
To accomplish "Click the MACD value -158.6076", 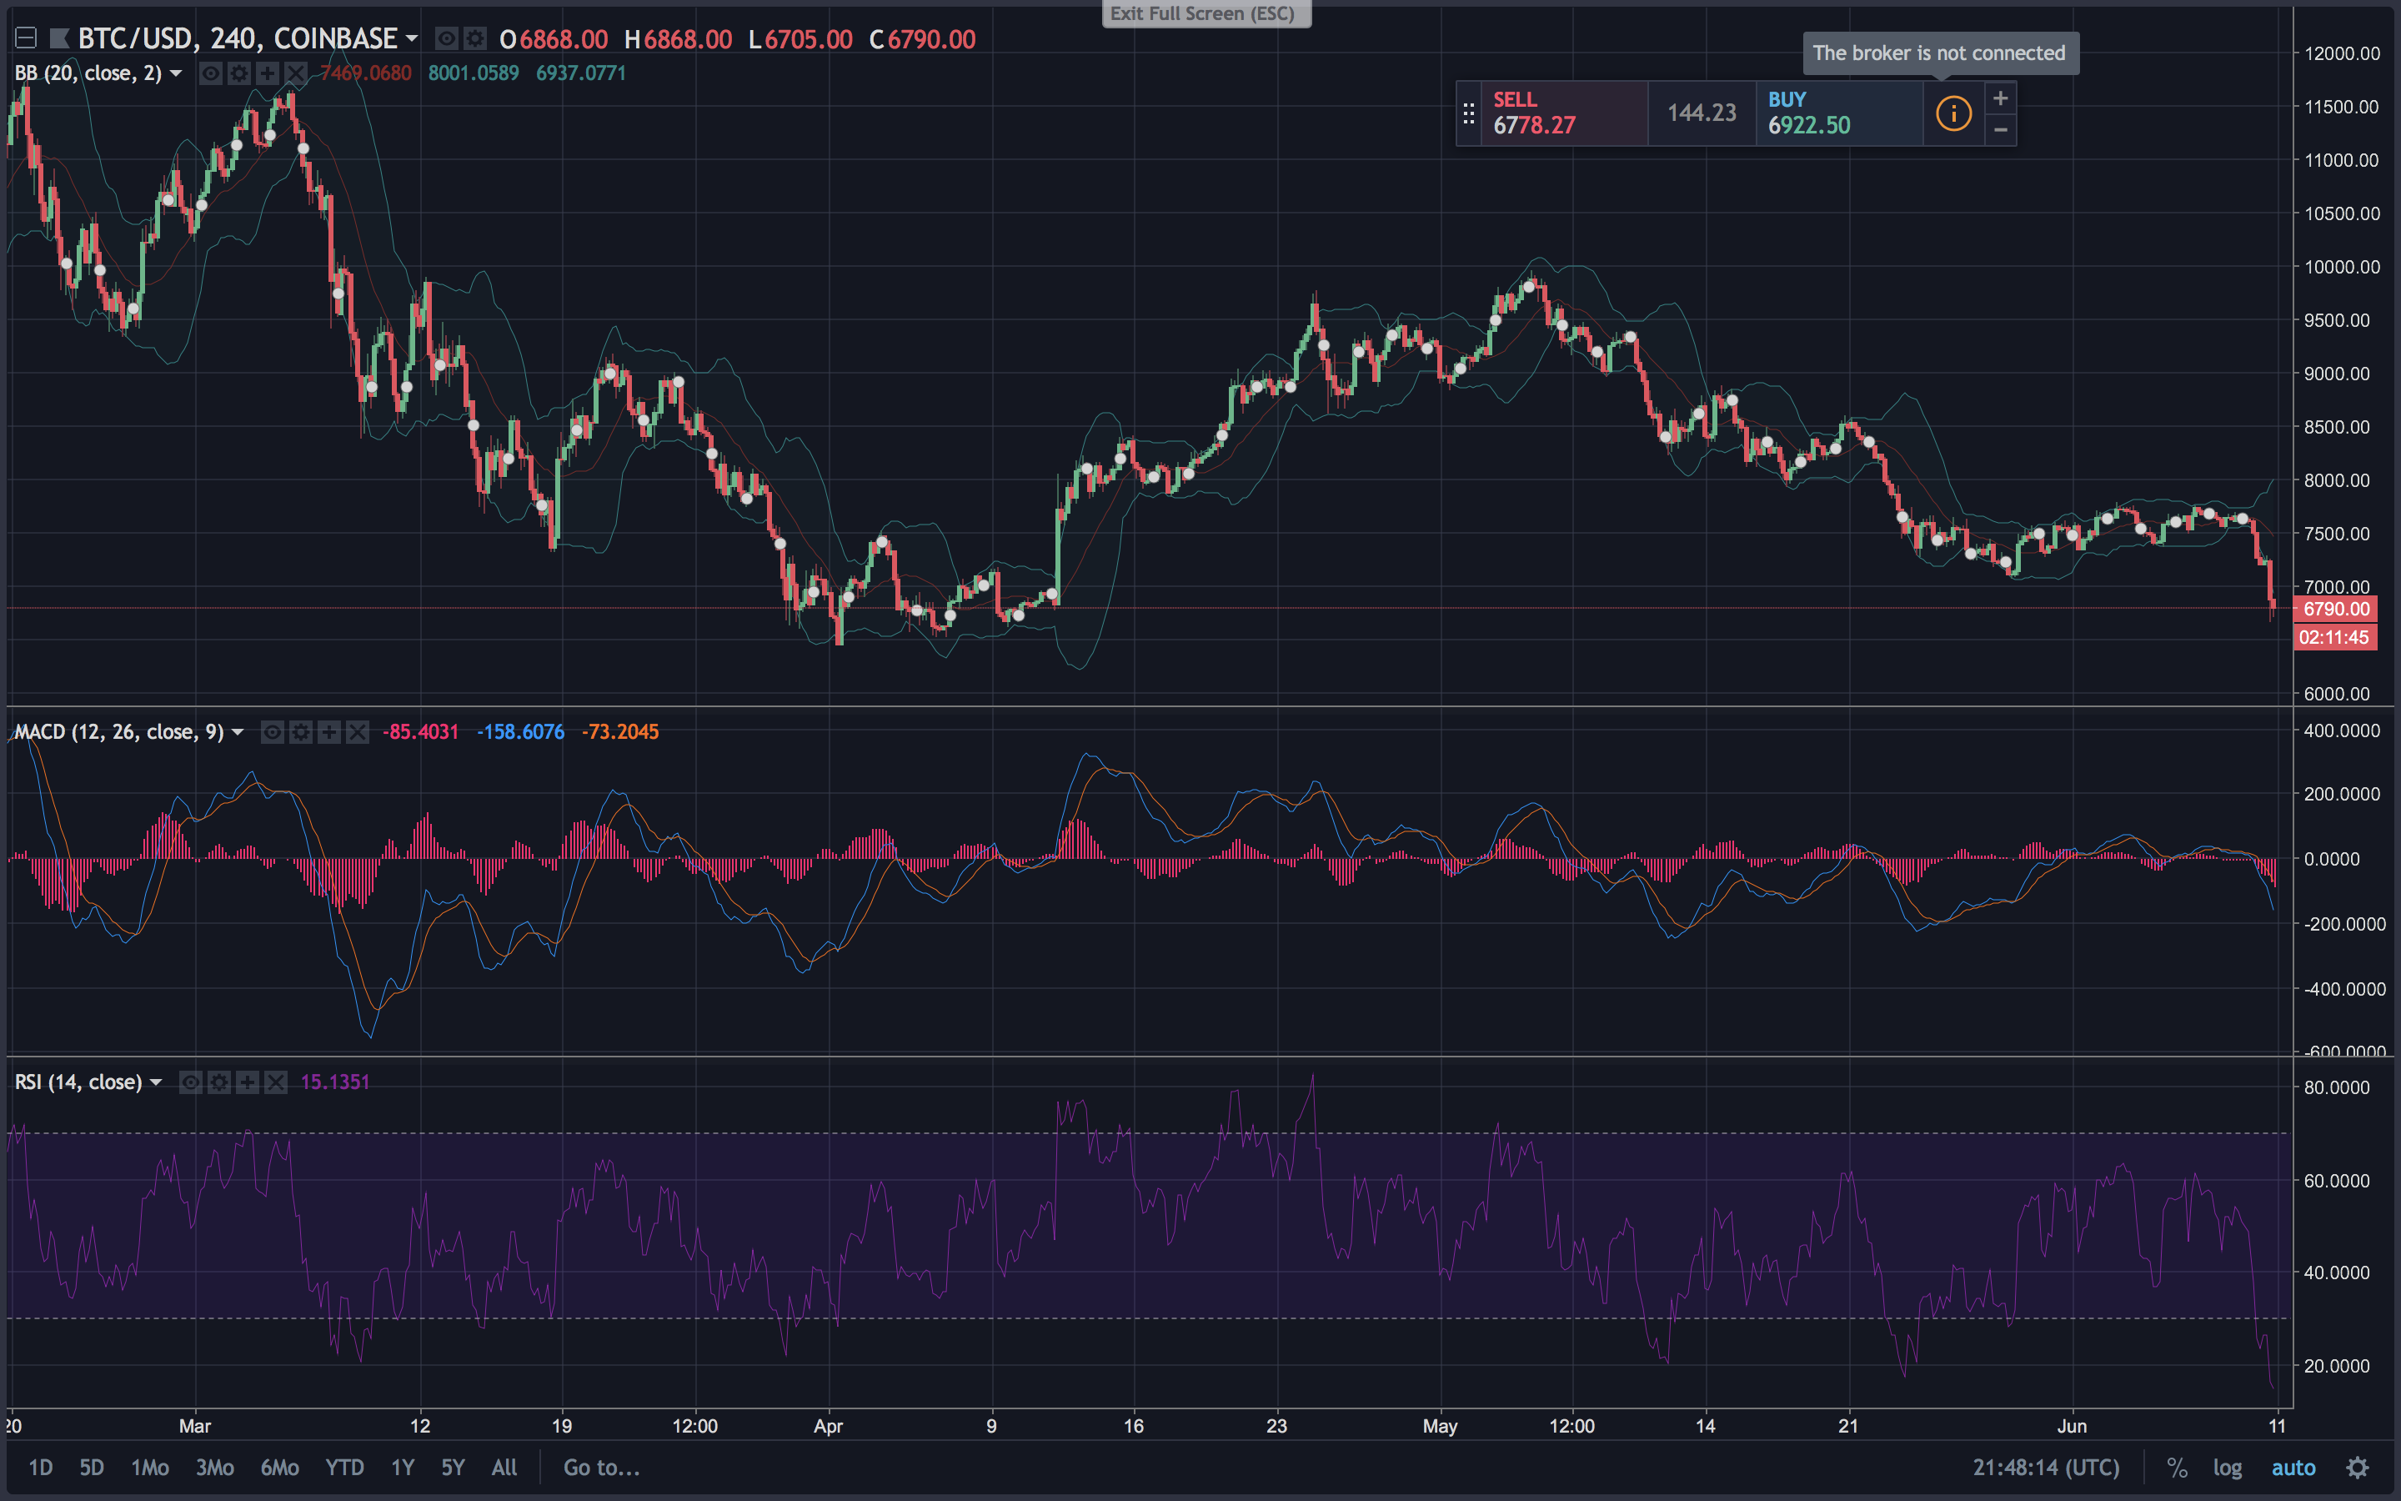I will [520, 731].
